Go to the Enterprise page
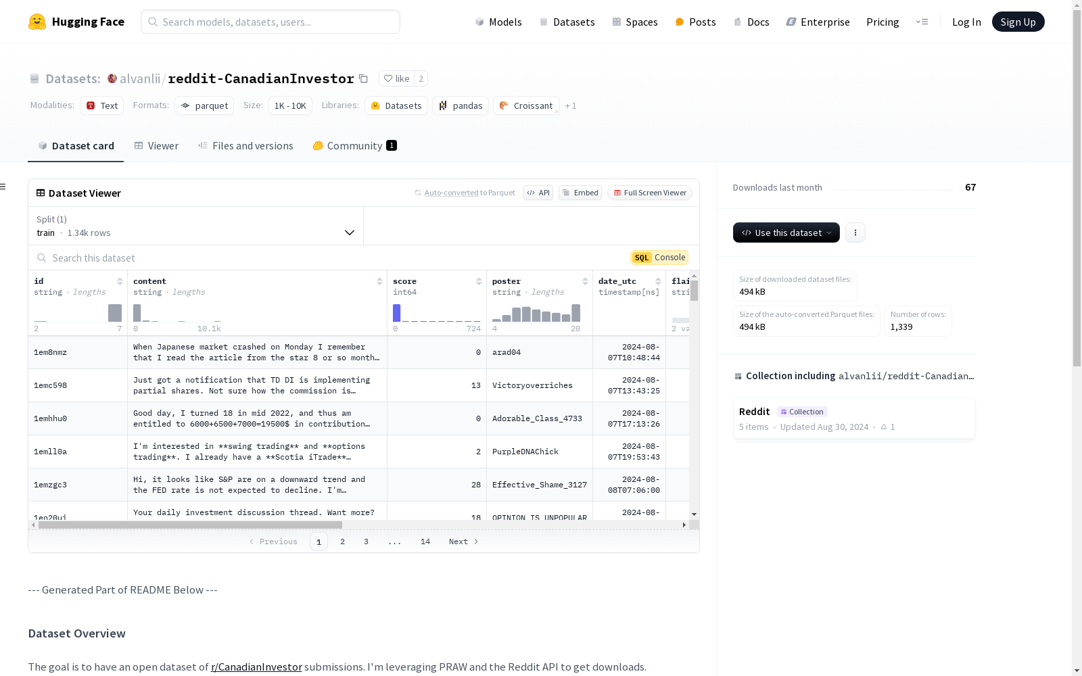Image resolution: width=1082 pixels, height=676 pixels. tap(818, 22)
